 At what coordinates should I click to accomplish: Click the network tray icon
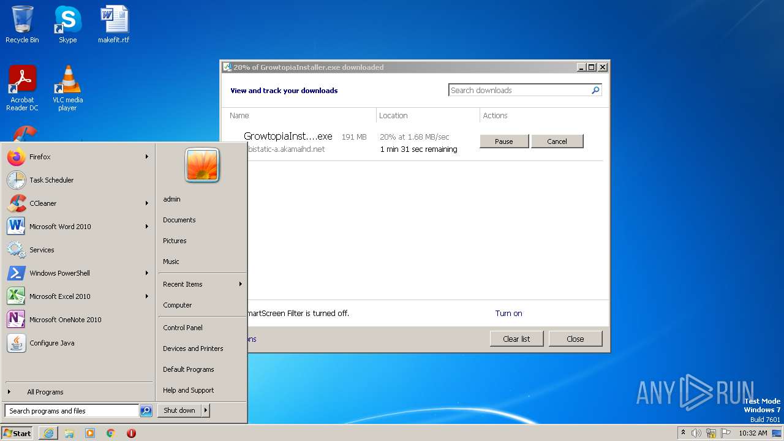click(x=711, y=433)
